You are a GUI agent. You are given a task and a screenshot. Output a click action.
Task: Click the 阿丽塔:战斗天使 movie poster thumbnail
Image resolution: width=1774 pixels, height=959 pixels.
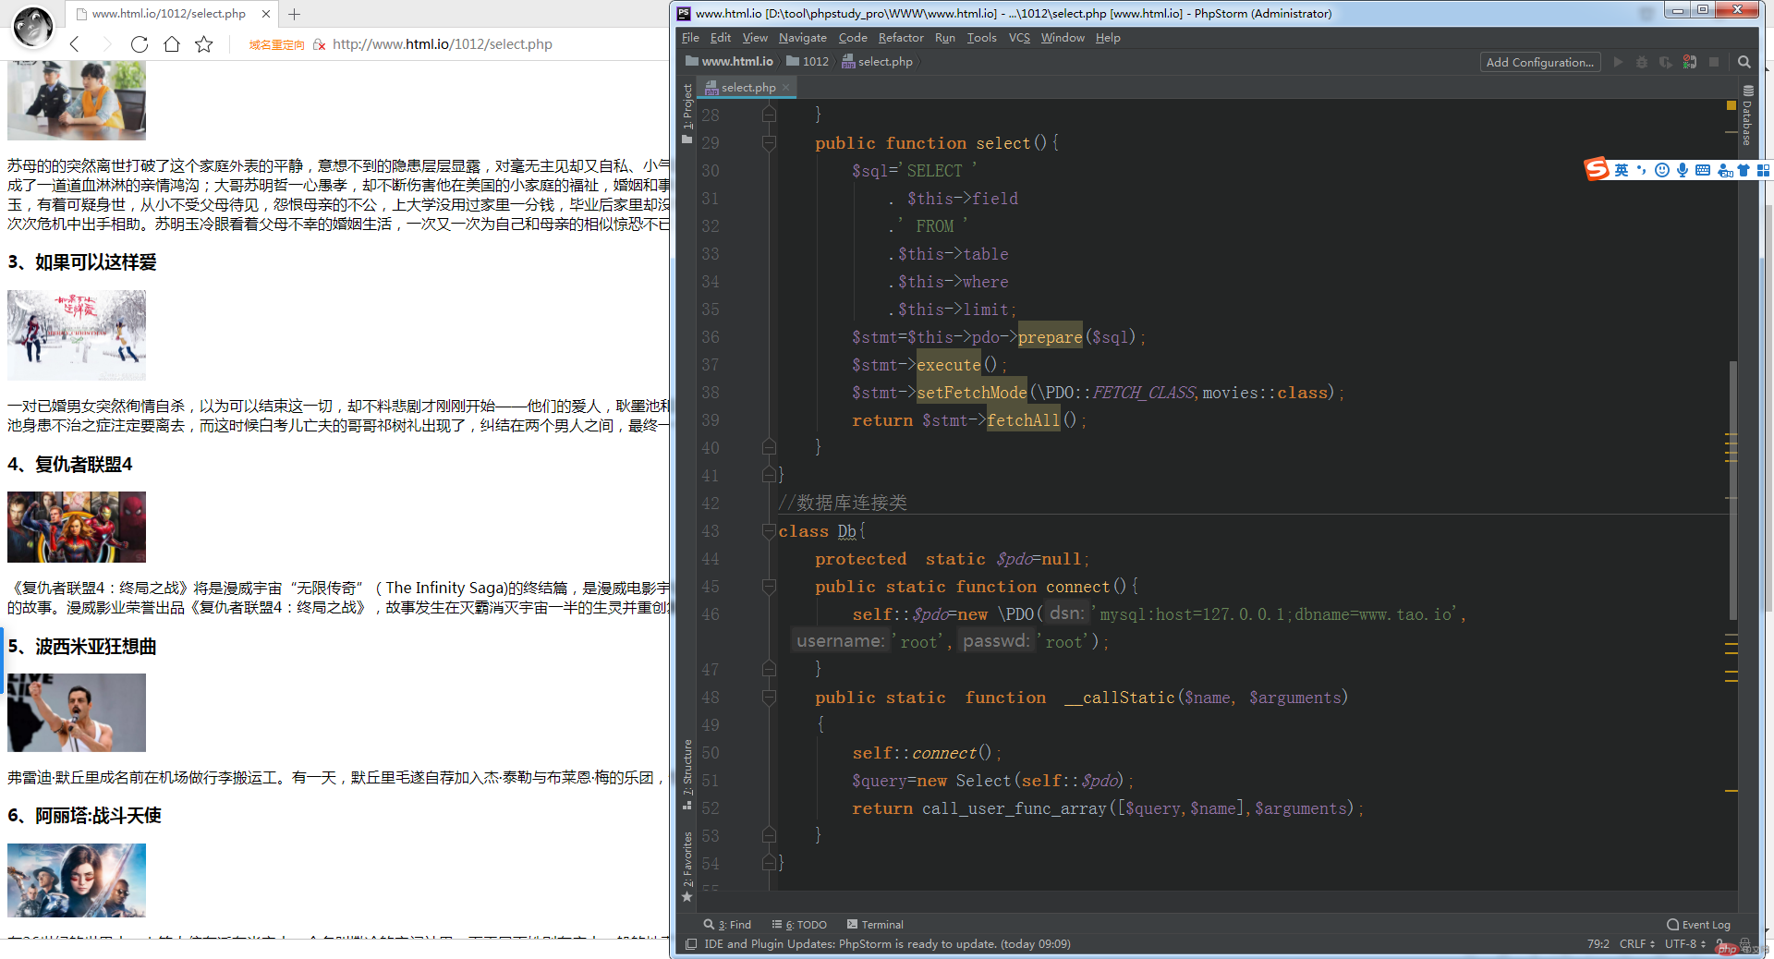77,880
